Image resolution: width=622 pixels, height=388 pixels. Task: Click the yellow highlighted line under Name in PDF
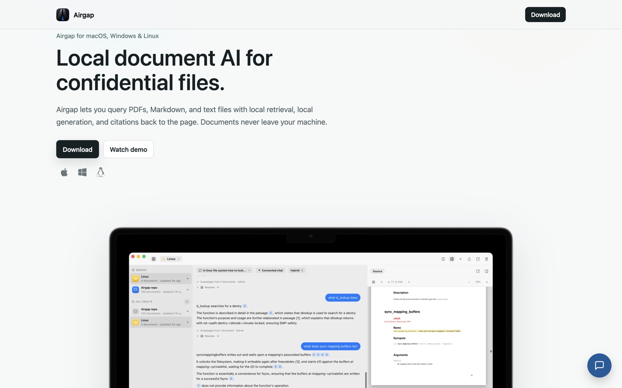[427, 331]
